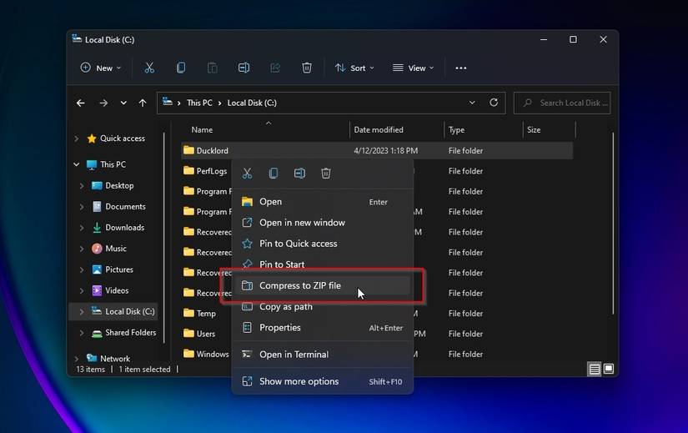Image resolution: width=688 pixels, height=433 pixels.
Task: Expand Network node in sidebar
Action: pyautogui.click(x=77, y=359)
